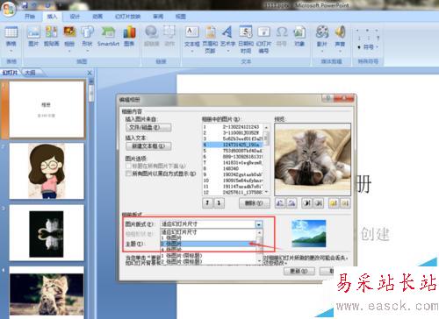Open the 视图 (View) ribbon tab
This screenshot has width=439, height=319.
pyautogui.click(x=181, y=17)
